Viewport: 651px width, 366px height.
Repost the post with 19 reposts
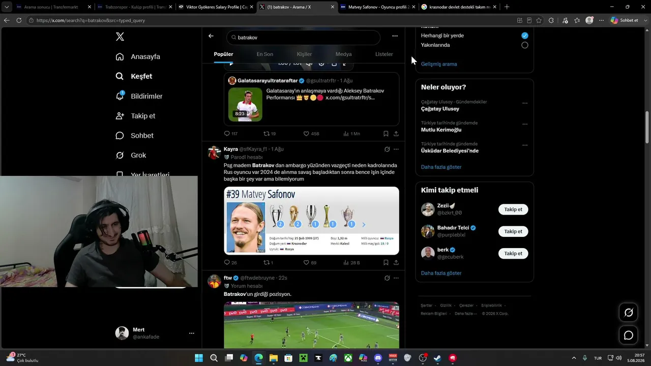pyautogui.click(x=270, y=134)
